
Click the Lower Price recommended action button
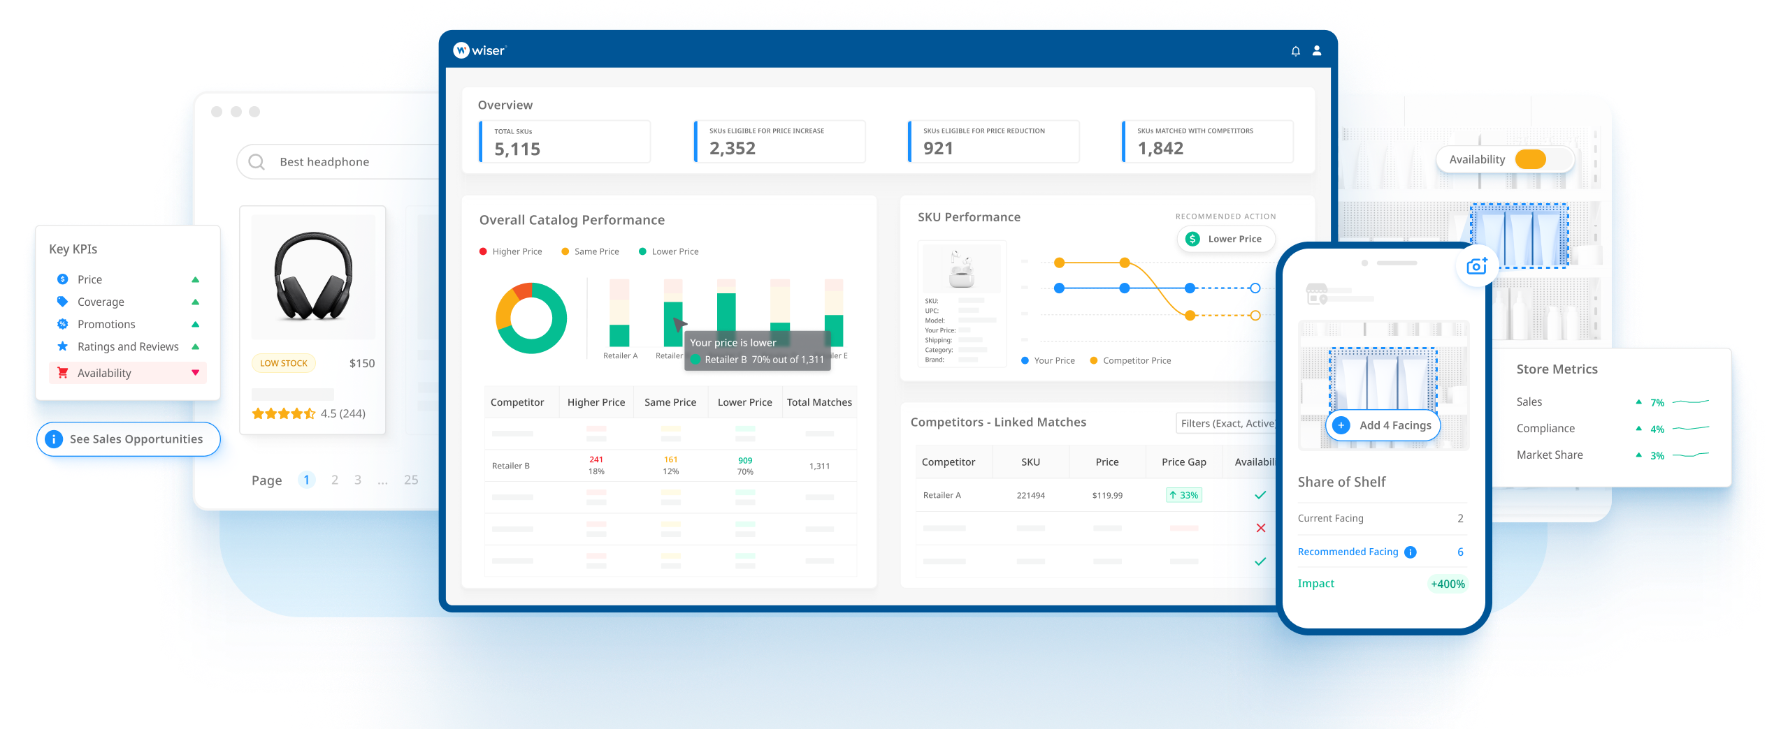pos(1226,239)
